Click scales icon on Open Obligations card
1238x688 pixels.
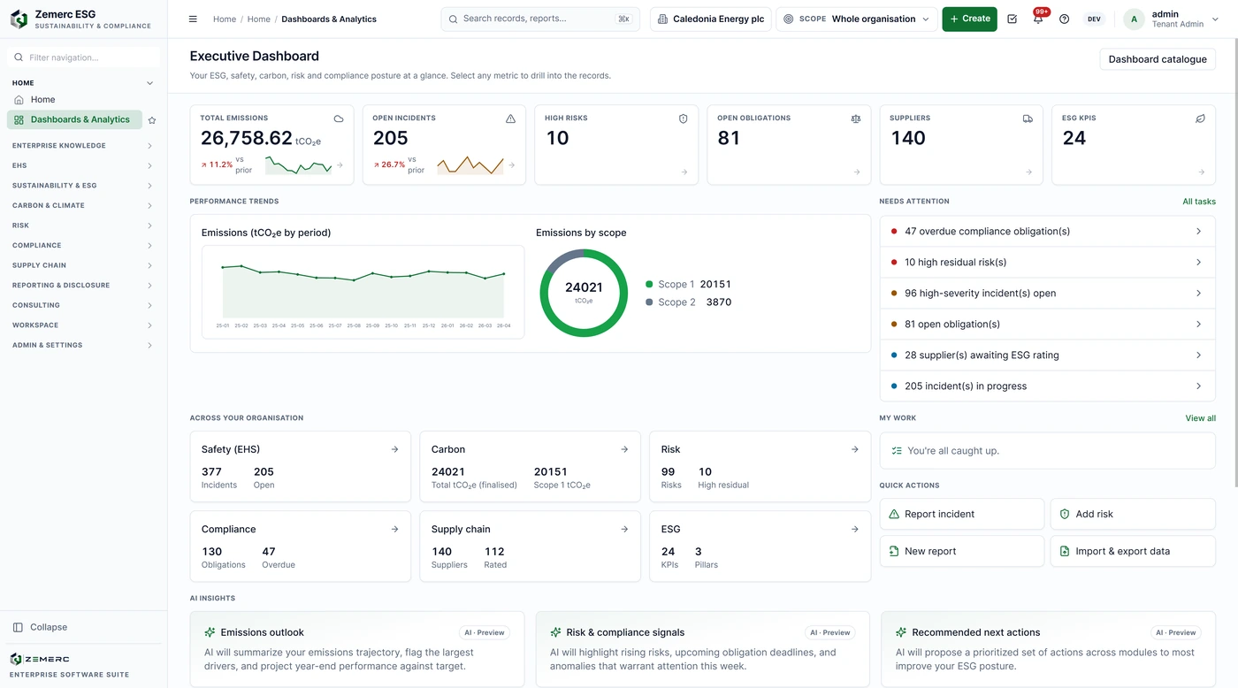coord(855,118)
